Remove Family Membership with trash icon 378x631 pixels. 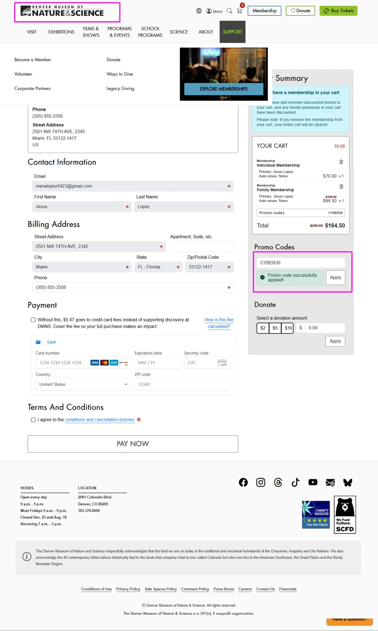341,186
